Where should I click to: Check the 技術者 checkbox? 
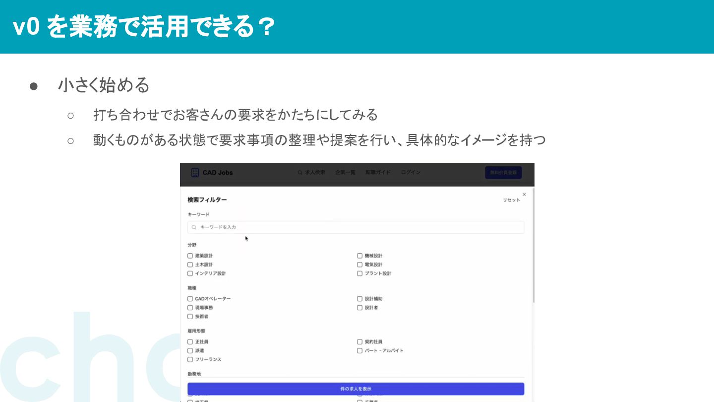click(x=190, y=317)
